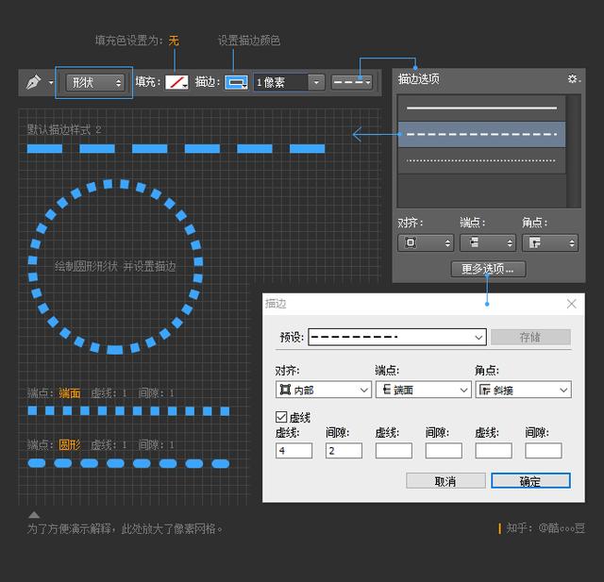The height and width of the screenshot is (582, 604).
Task: Click the first 间隙 field showing 2
Action: coord(344,450)
